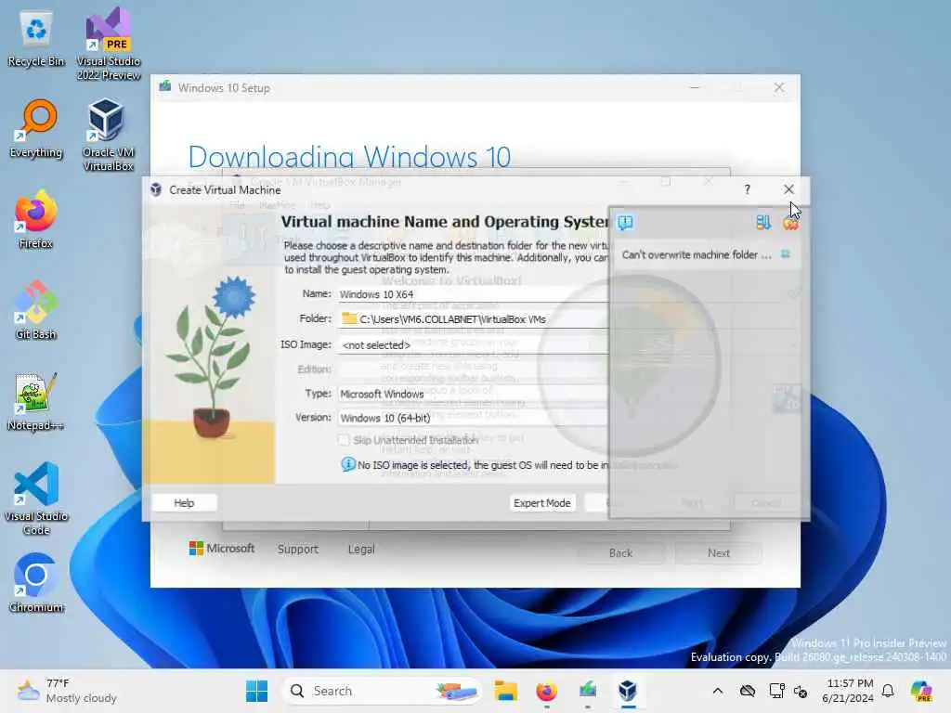Toggle Skip Unattended Installation checkbox

[344, 440]
